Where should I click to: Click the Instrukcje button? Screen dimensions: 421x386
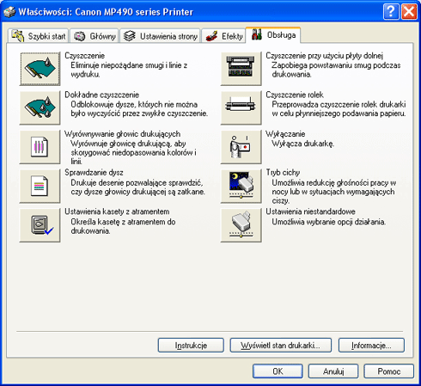[x=191, y=346]
